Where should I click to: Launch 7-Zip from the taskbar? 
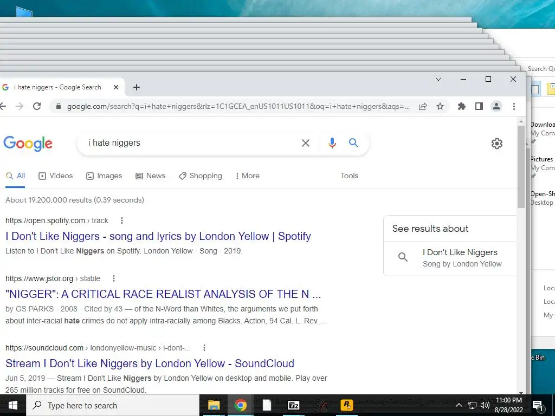[x=294, y=405]
